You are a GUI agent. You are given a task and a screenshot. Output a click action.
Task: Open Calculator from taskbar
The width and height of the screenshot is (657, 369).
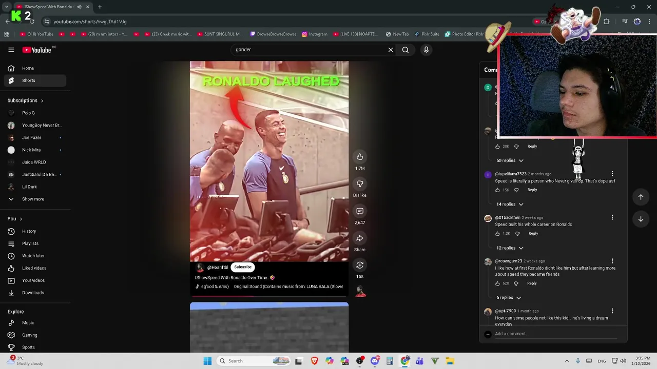pos(390,361)
